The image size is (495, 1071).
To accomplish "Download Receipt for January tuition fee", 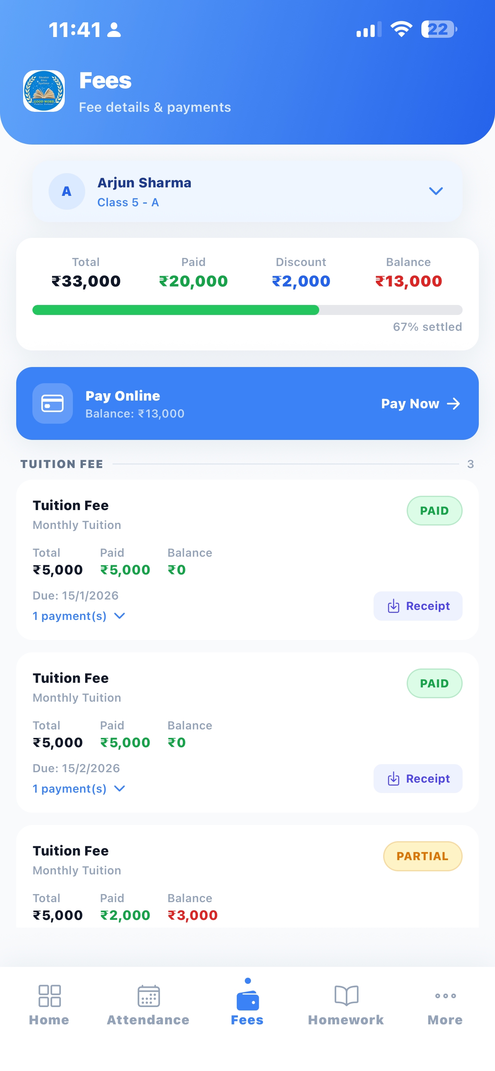I will [418, 606].
